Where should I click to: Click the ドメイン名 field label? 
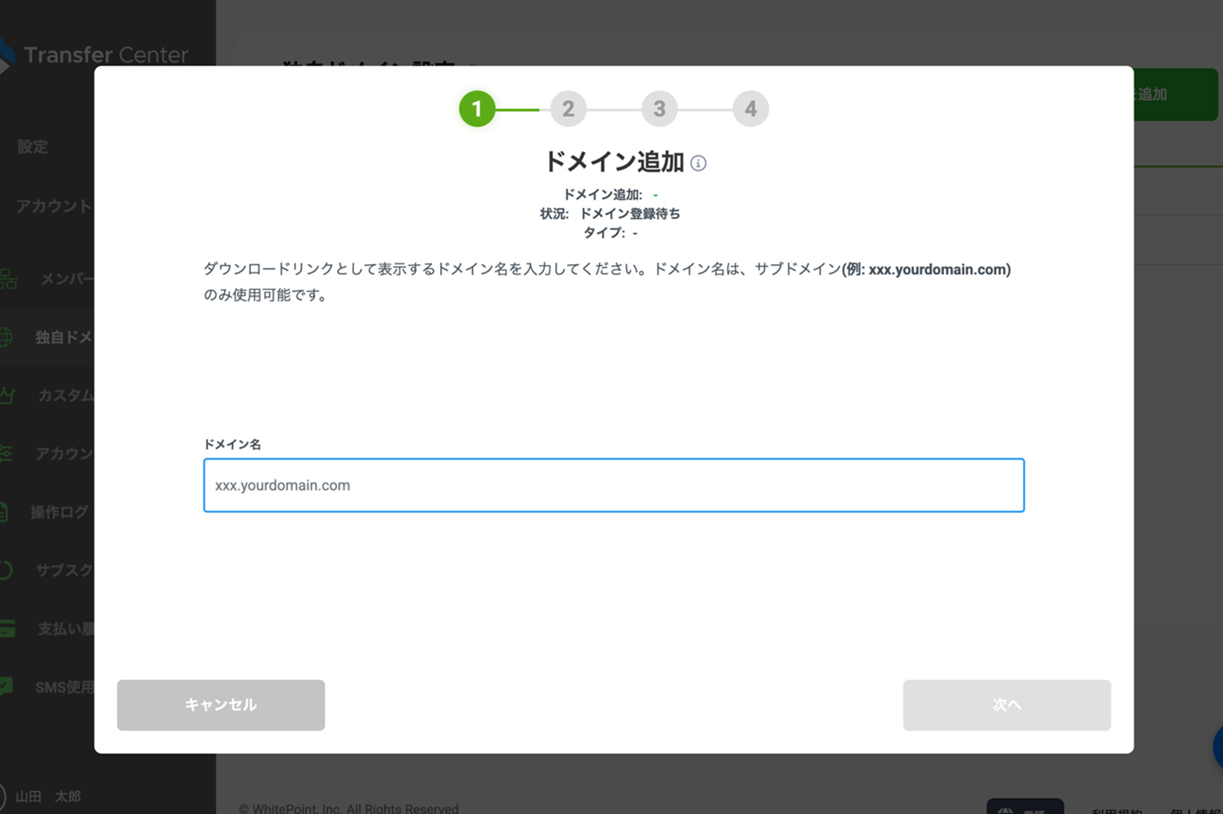point(232,444)
